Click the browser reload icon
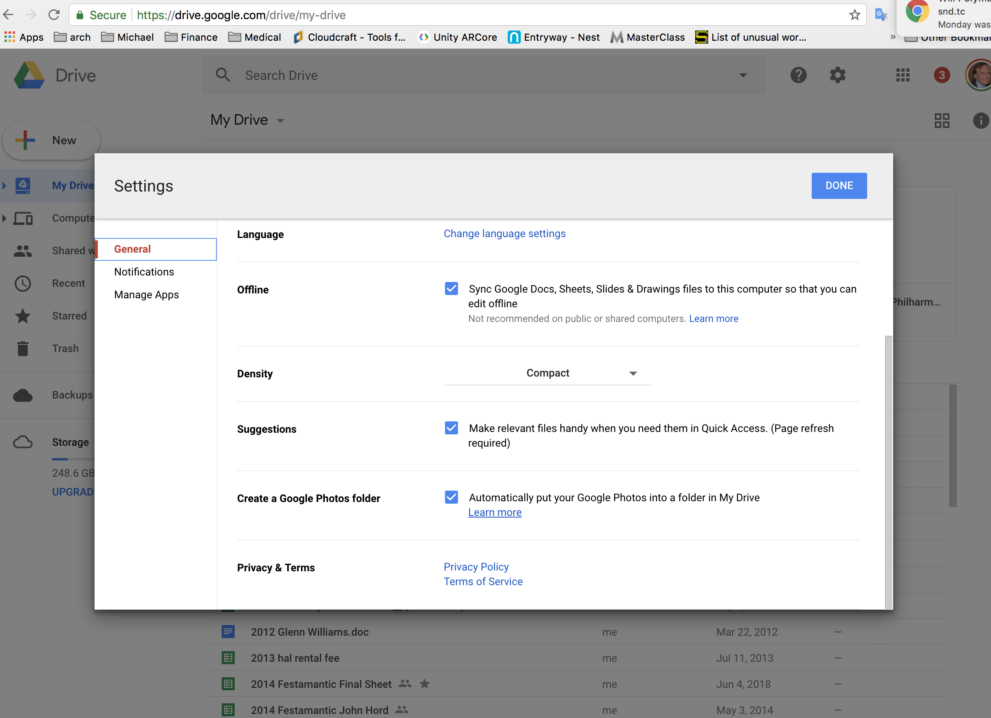991x718 pixels. (x=54, y=15)
